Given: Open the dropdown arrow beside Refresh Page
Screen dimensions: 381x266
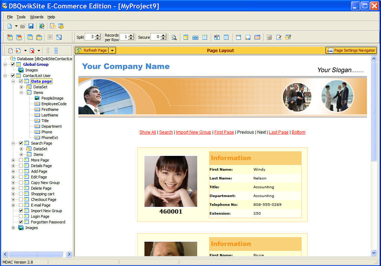Looking at the screenshot, I should (x=112, y=50).
